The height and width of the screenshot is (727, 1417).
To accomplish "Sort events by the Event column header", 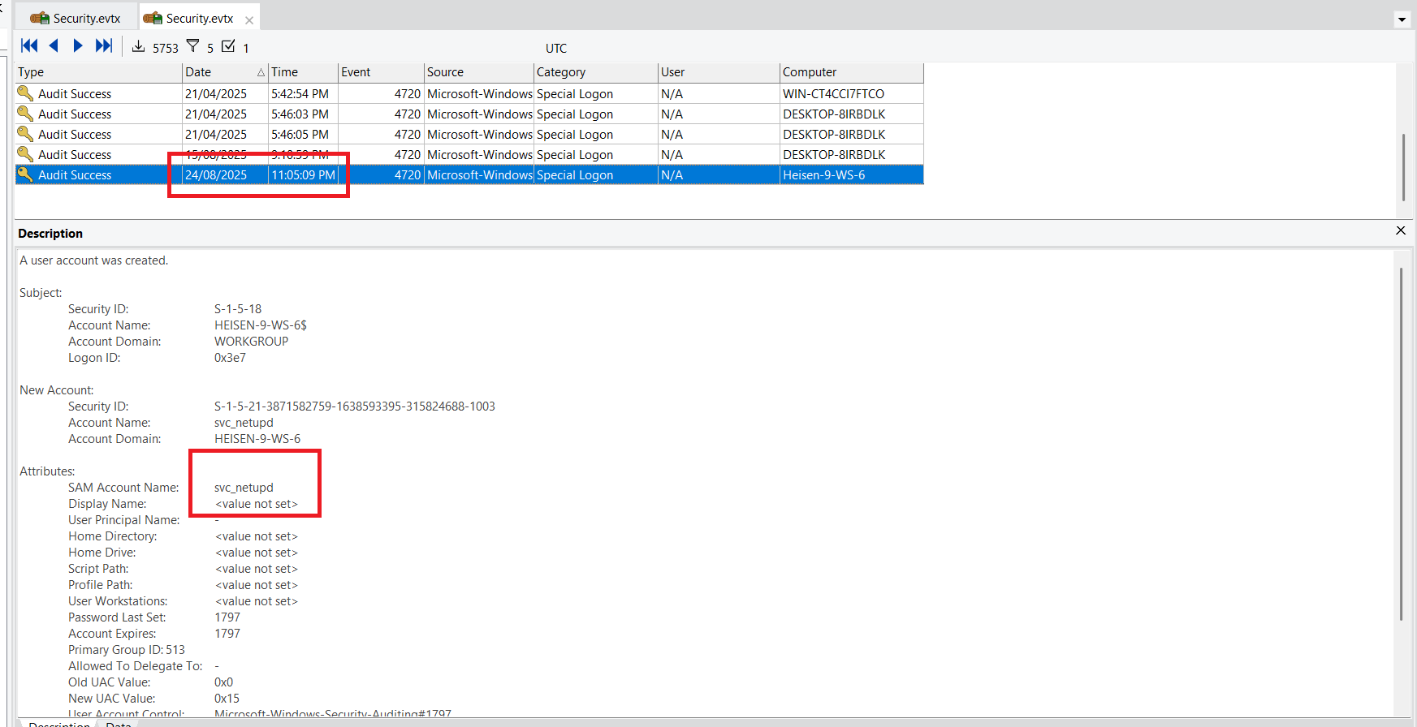I will [x=379, y=72].
